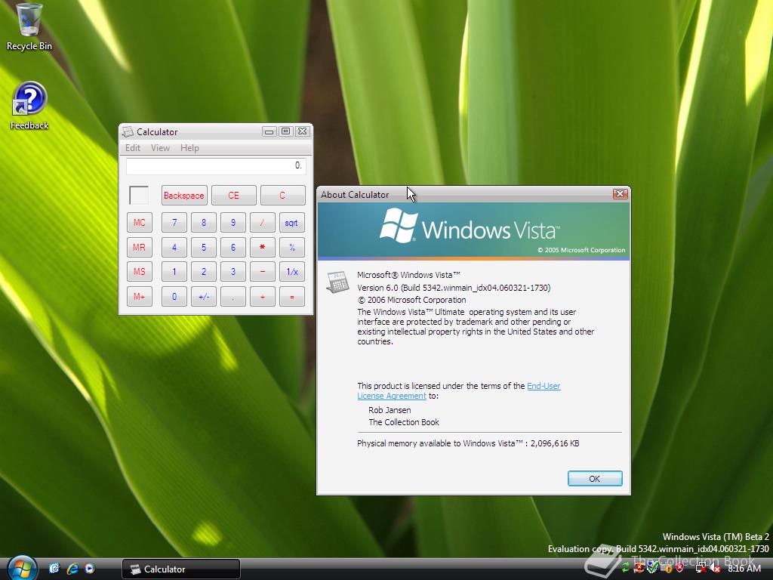This screenshot has height=580, width=773.
Task: Open the View menu in Calculator
Action: click(160, 148)
